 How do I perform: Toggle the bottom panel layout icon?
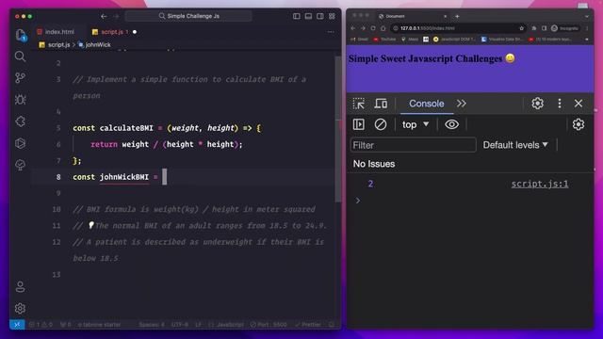(x=308, y=16)
